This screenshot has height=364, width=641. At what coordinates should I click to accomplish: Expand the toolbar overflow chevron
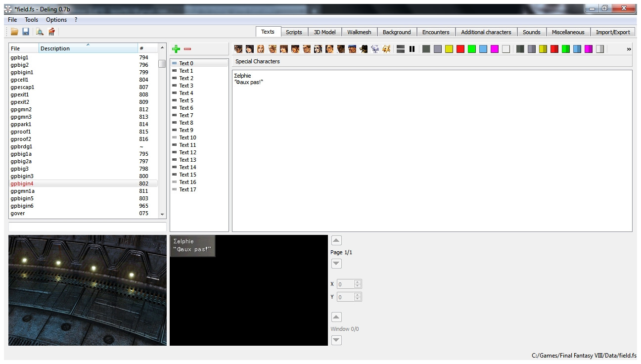(629, 49)
